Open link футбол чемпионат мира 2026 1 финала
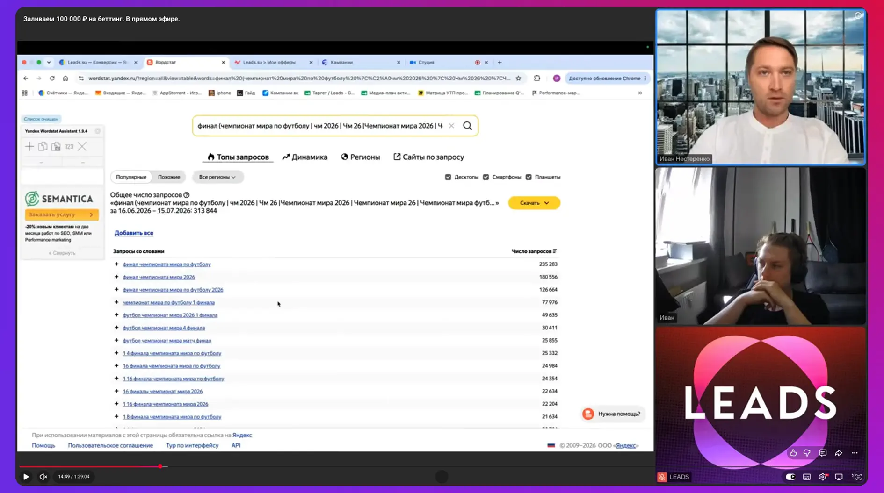This screenshot has width=884, height=493. (x=170, y=315)
